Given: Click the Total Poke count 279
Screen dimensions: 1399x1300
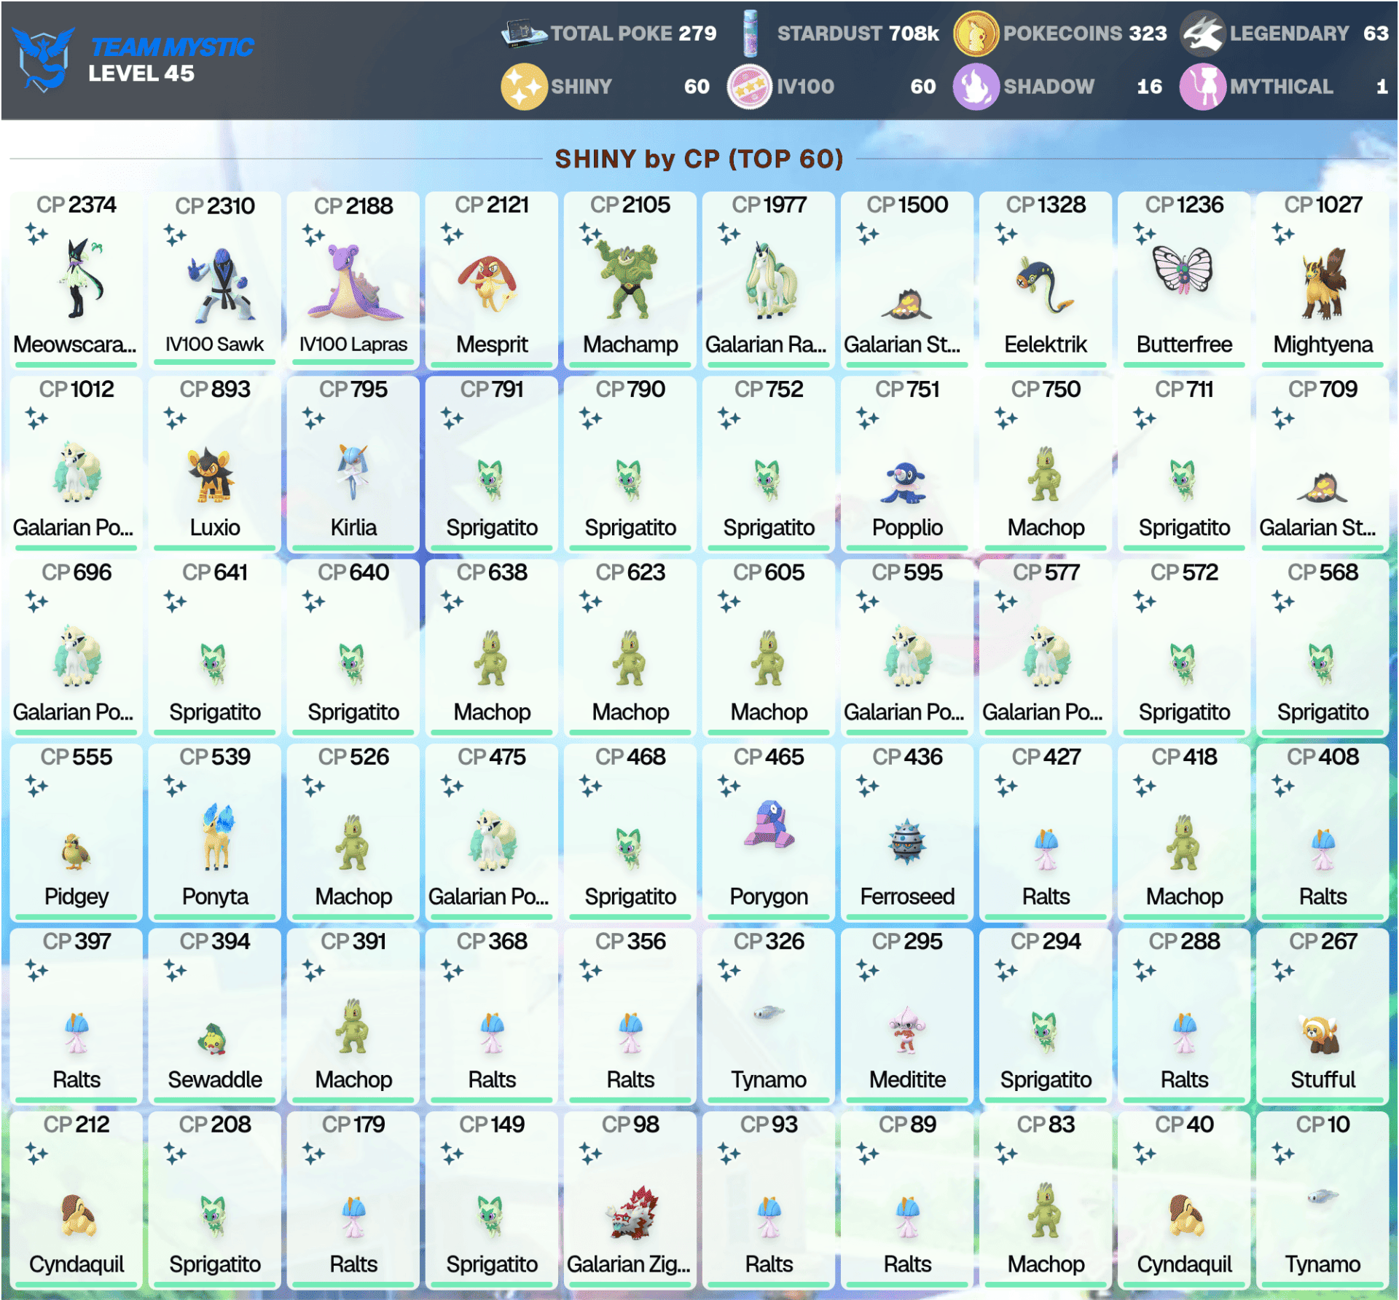Looking at the screenshot, I should [697, 34].
